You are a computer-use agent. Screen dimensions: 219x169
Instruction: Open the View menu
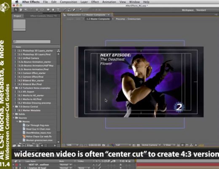tap(123, 2)
